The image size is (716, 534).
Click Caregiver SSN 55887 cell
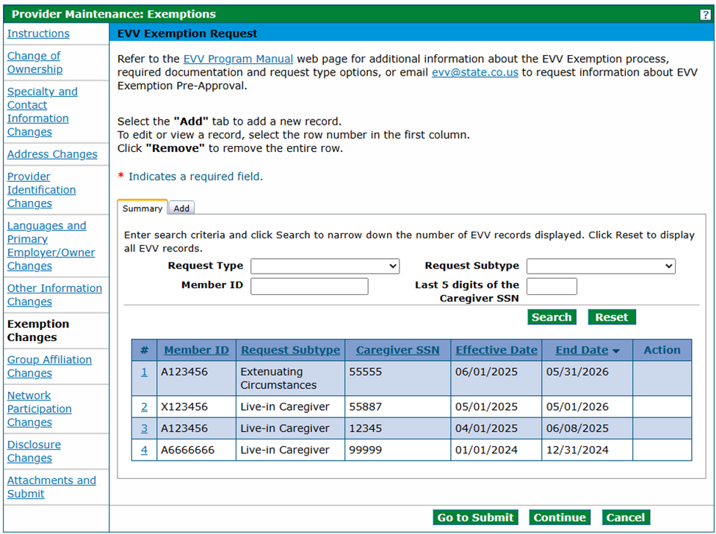[x=398, y=407]
